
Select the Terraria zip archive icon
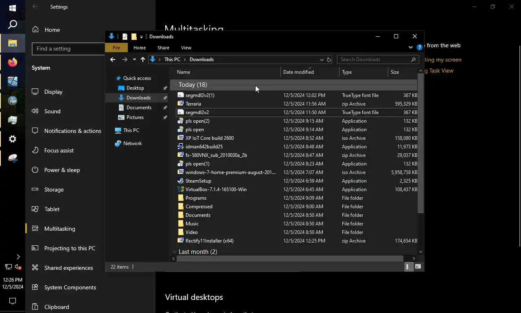click(181, 104)
